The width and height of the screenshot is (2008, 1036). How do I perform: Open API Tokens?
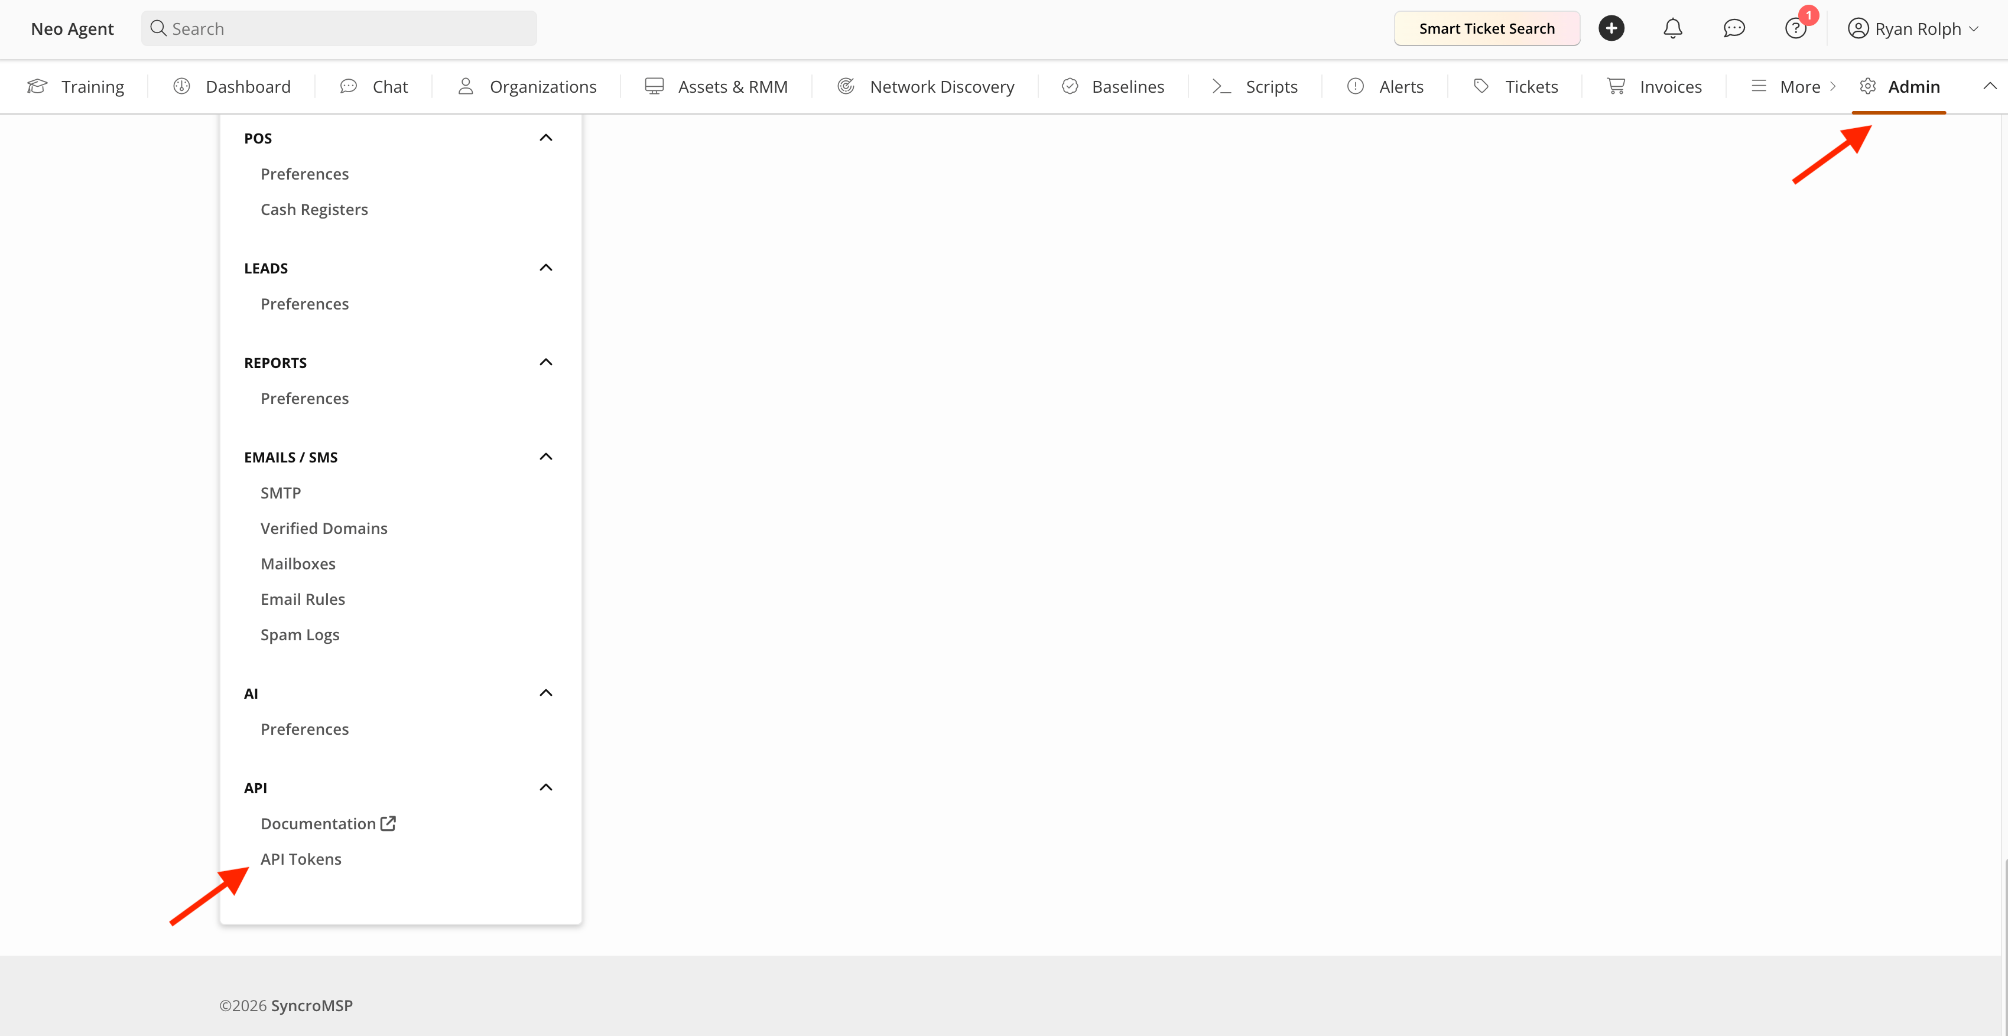coord(301,859)
